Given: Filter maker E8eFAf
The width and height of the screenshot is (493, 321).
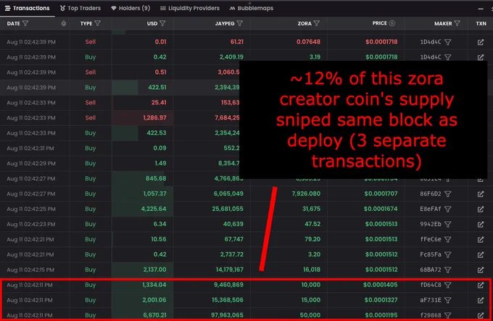Looking at the screenshot, I should click(x=448, y=209).
